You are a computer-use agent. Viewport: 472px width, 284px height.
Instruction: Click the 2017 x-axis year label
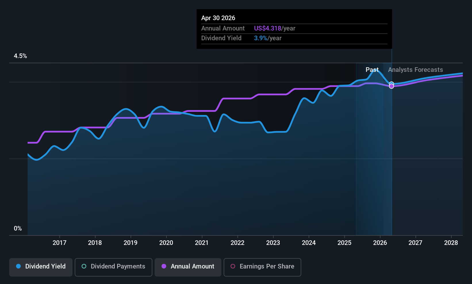(x=60, y=243)
